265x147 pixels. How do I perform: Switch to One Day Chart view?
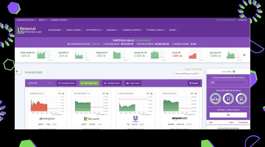(x=89, y=83)
